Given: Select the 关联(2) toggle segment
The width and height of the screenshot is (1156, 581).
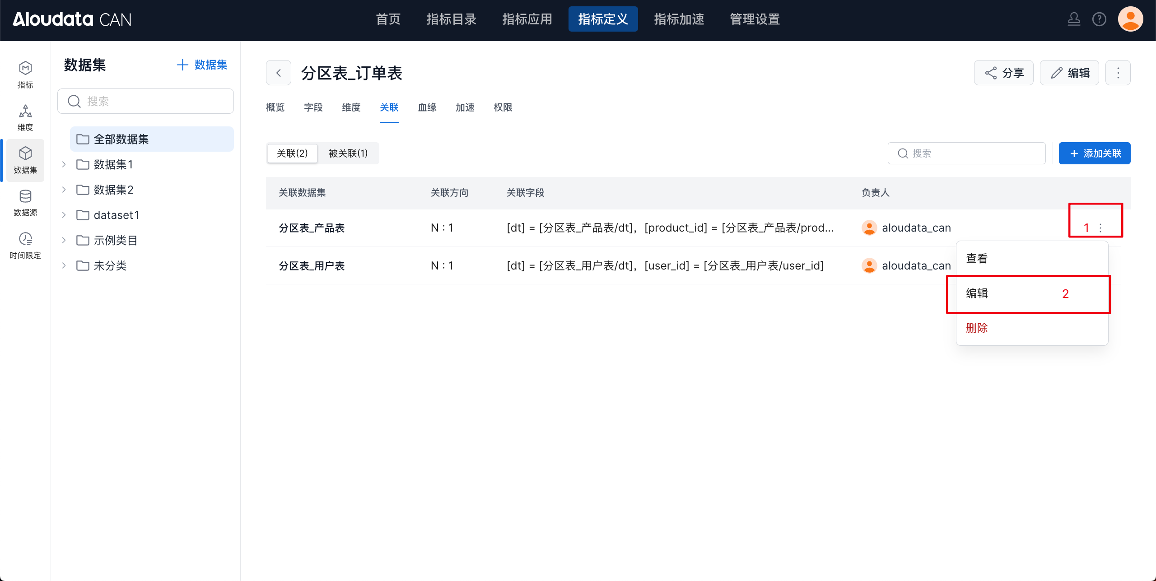Looking at the screenshot, I should click(x=292, y=153).
